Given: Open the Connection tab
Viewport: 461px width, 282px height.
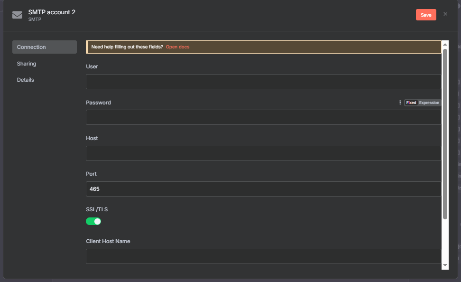Looking at the screenshot, I should tap(45, 47).
